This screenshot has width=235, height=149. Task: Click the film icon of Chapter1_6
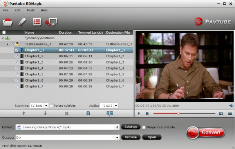pos(22,80)
